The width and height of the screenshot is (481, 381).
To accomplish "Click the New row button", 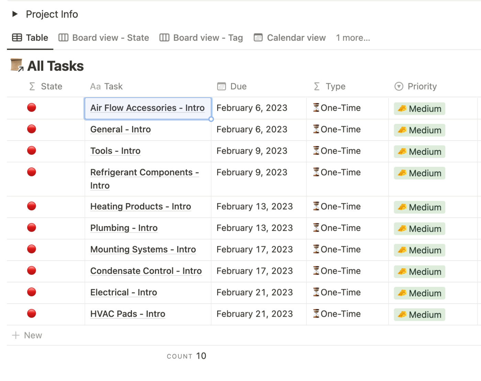I will [27, 335].
